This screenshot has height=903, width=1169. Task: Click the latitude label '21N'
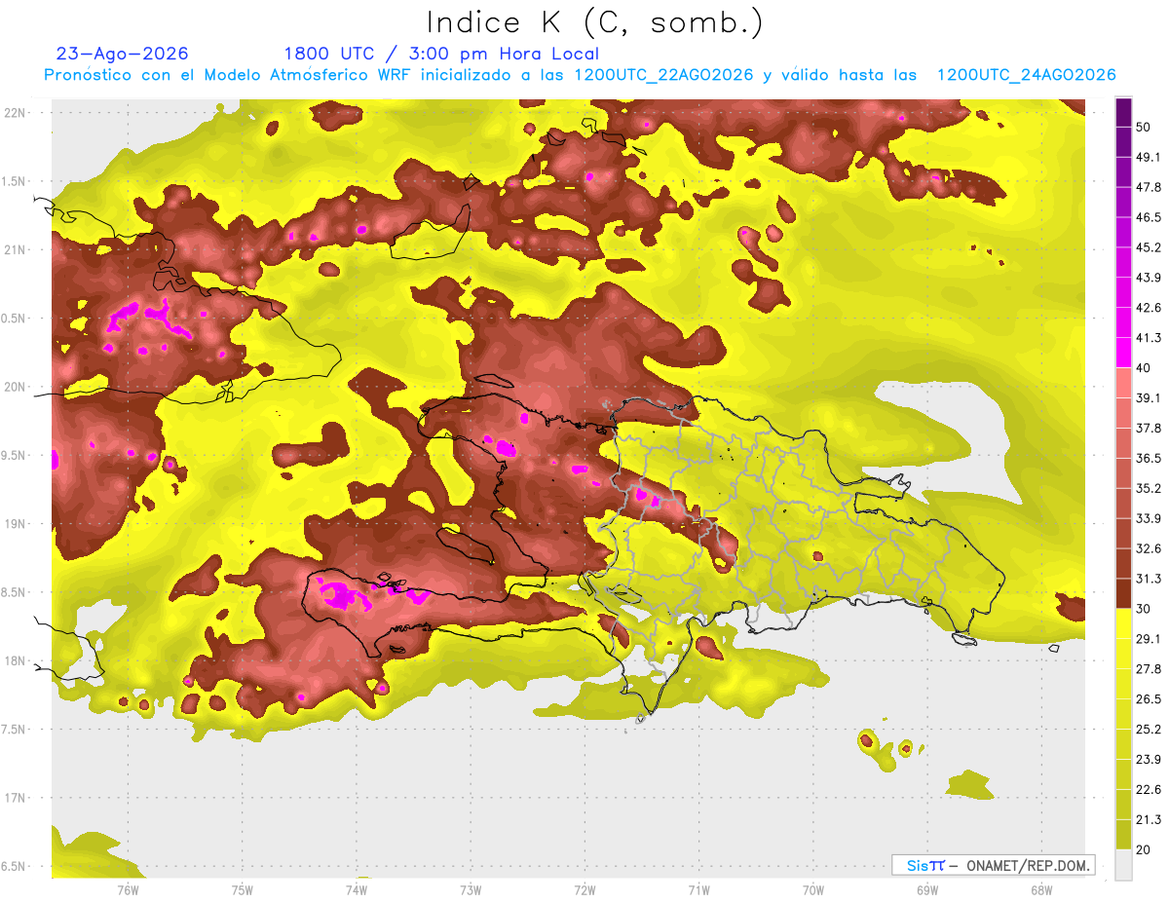[x=15, y=249]
